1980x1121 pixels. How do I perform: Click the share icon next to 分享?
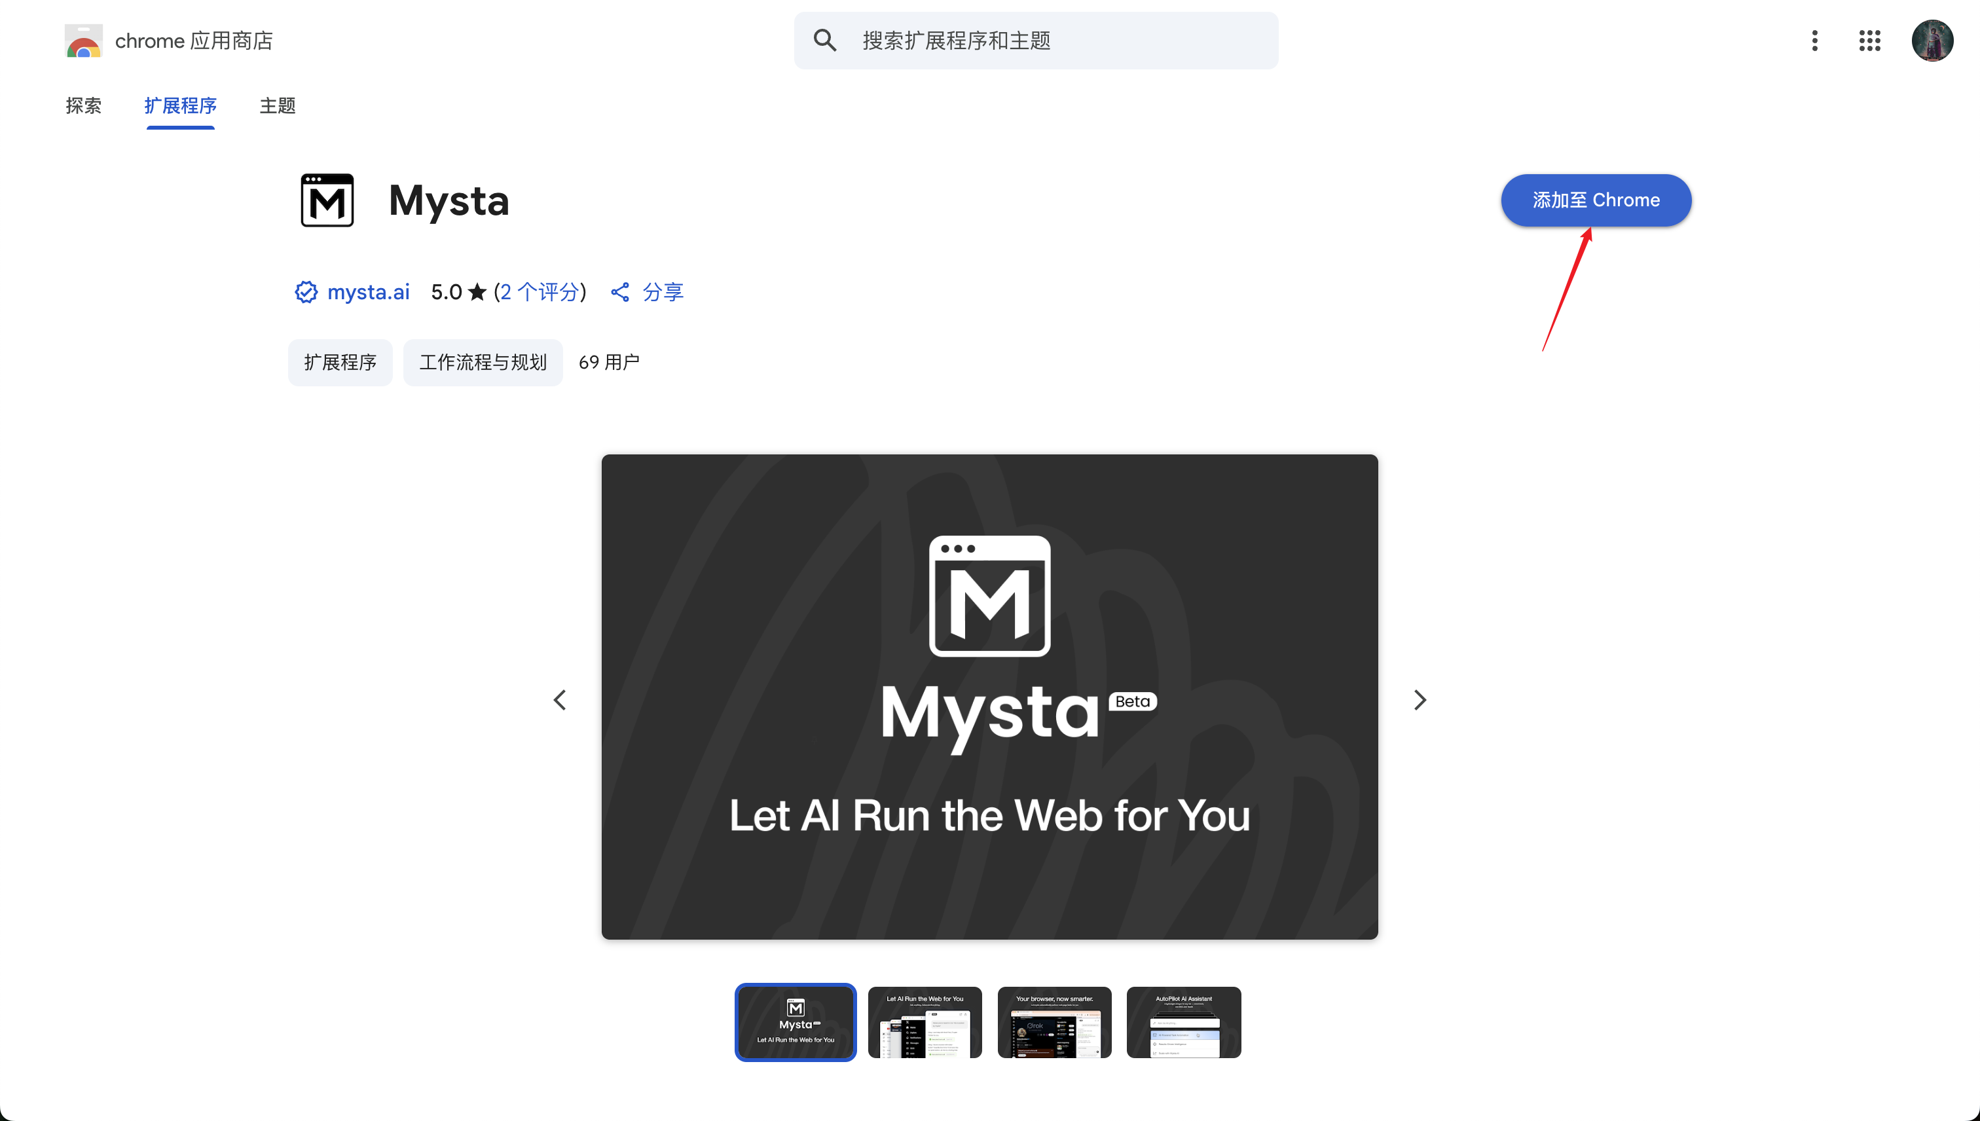point(619,292)
